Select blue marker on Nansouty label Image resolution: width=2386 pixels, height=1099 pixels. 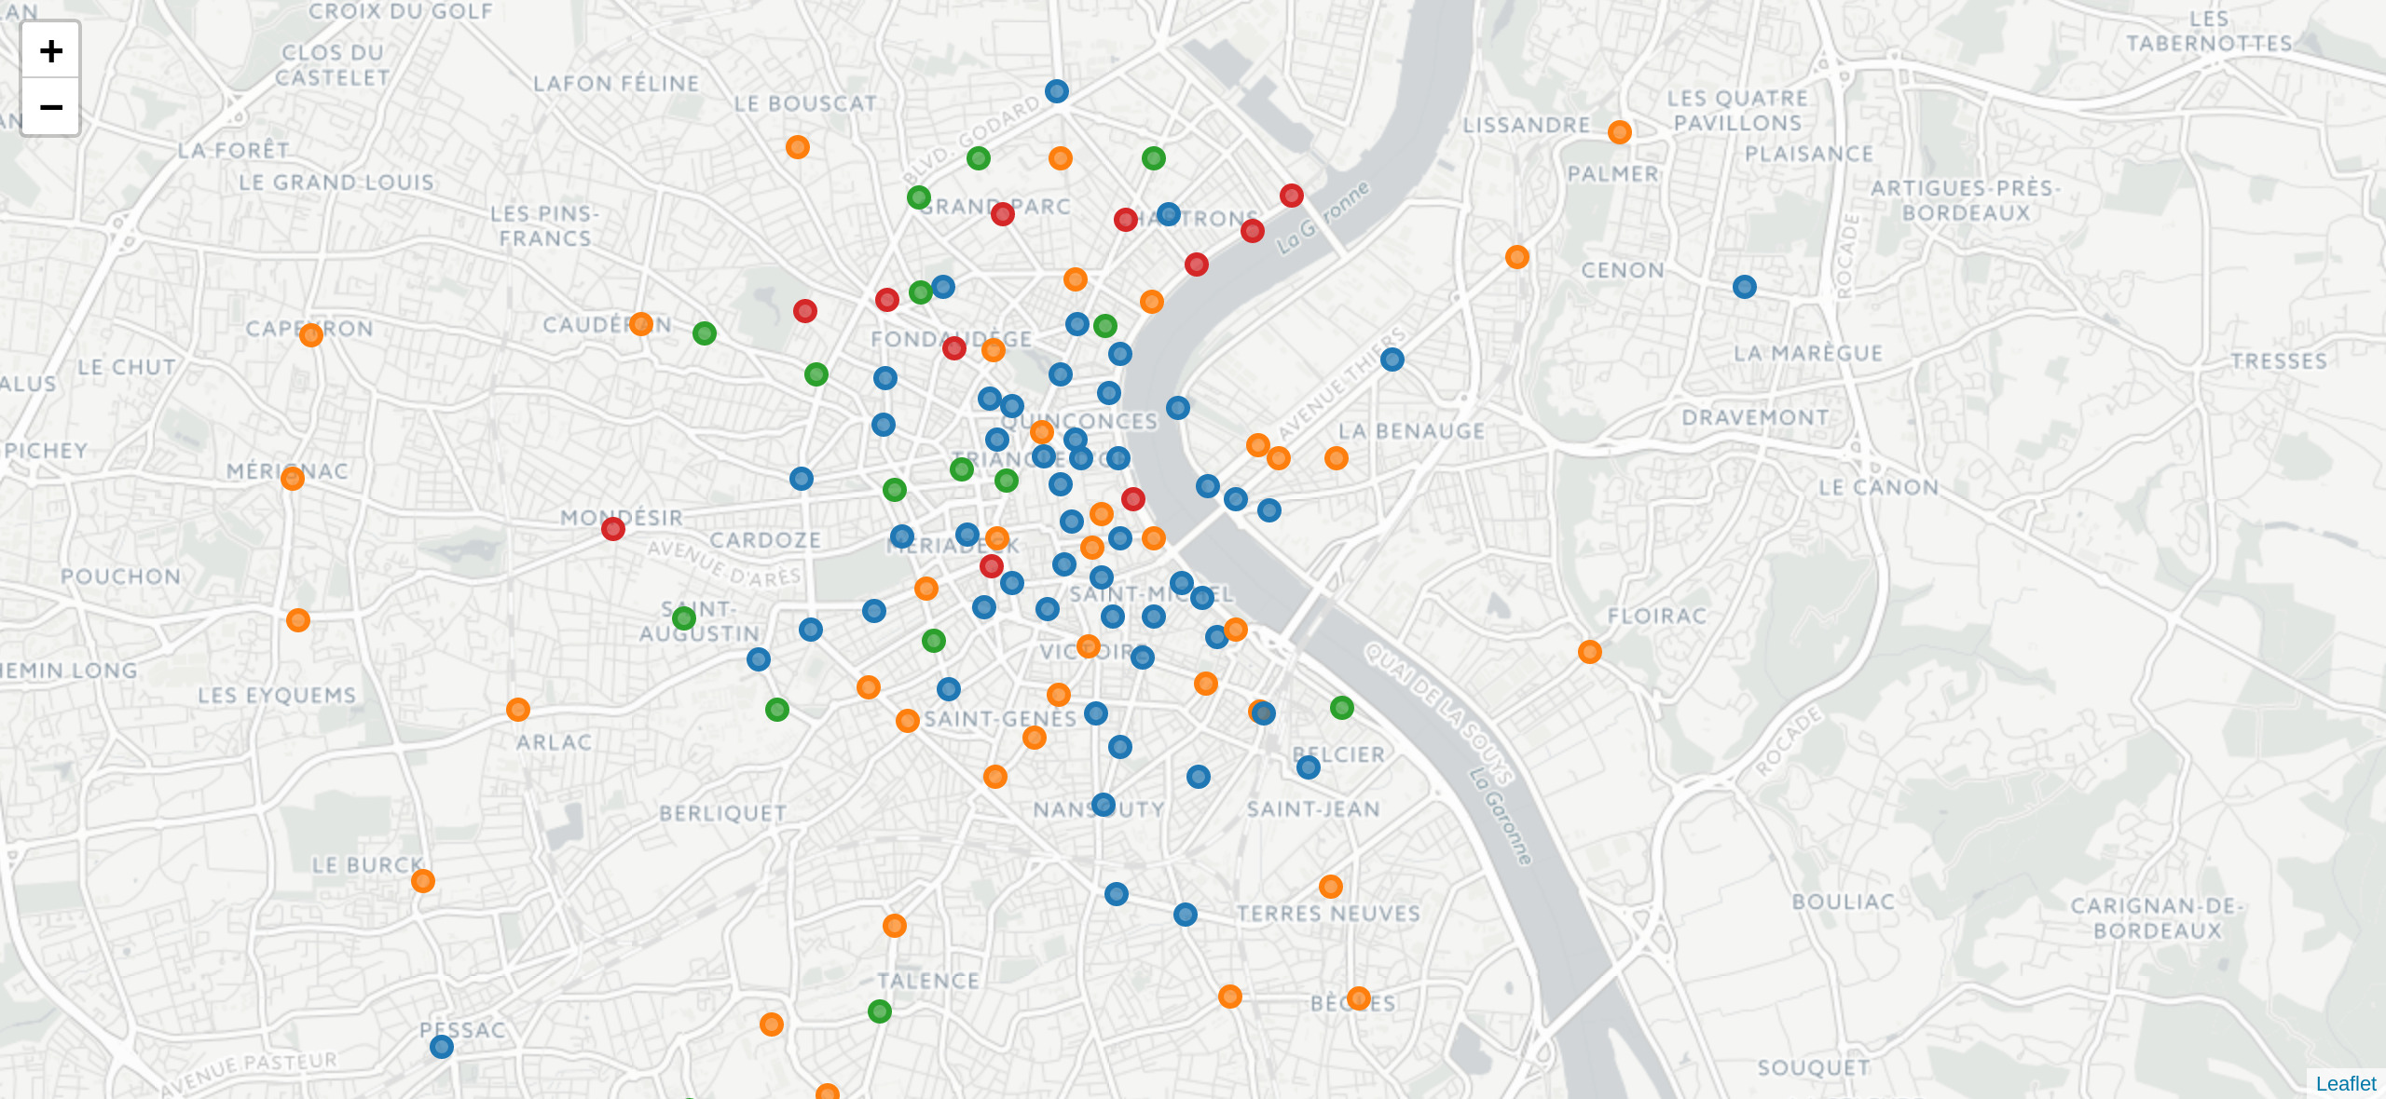click(1104, 805)
